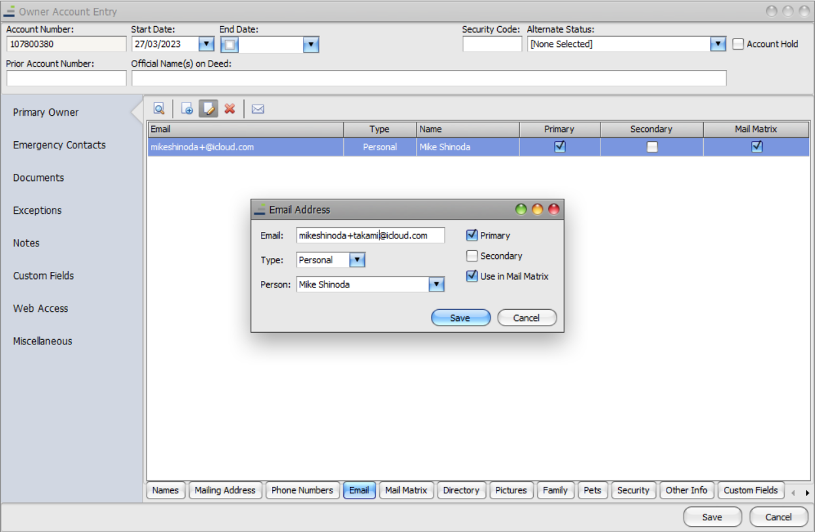This screenshot has height=532, width=815.
Task: Click Save at the bottom of Owner Account Entry
Action: click(712, 517)
